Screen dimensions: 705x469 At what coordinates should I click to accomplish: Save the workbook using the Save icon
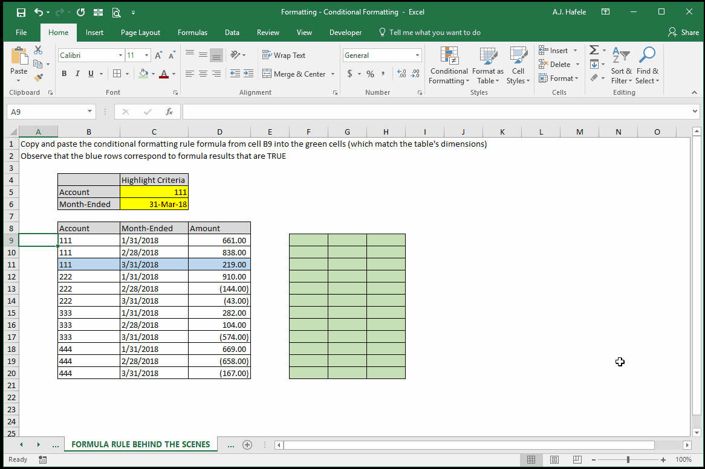click(x=21, y=12)
